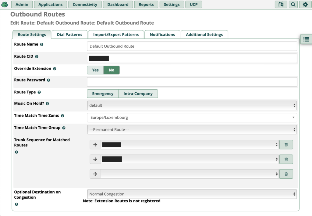Screen dimensions: 312x216
Task: Click the Route Password input field
Action: [x=192, y=82]
